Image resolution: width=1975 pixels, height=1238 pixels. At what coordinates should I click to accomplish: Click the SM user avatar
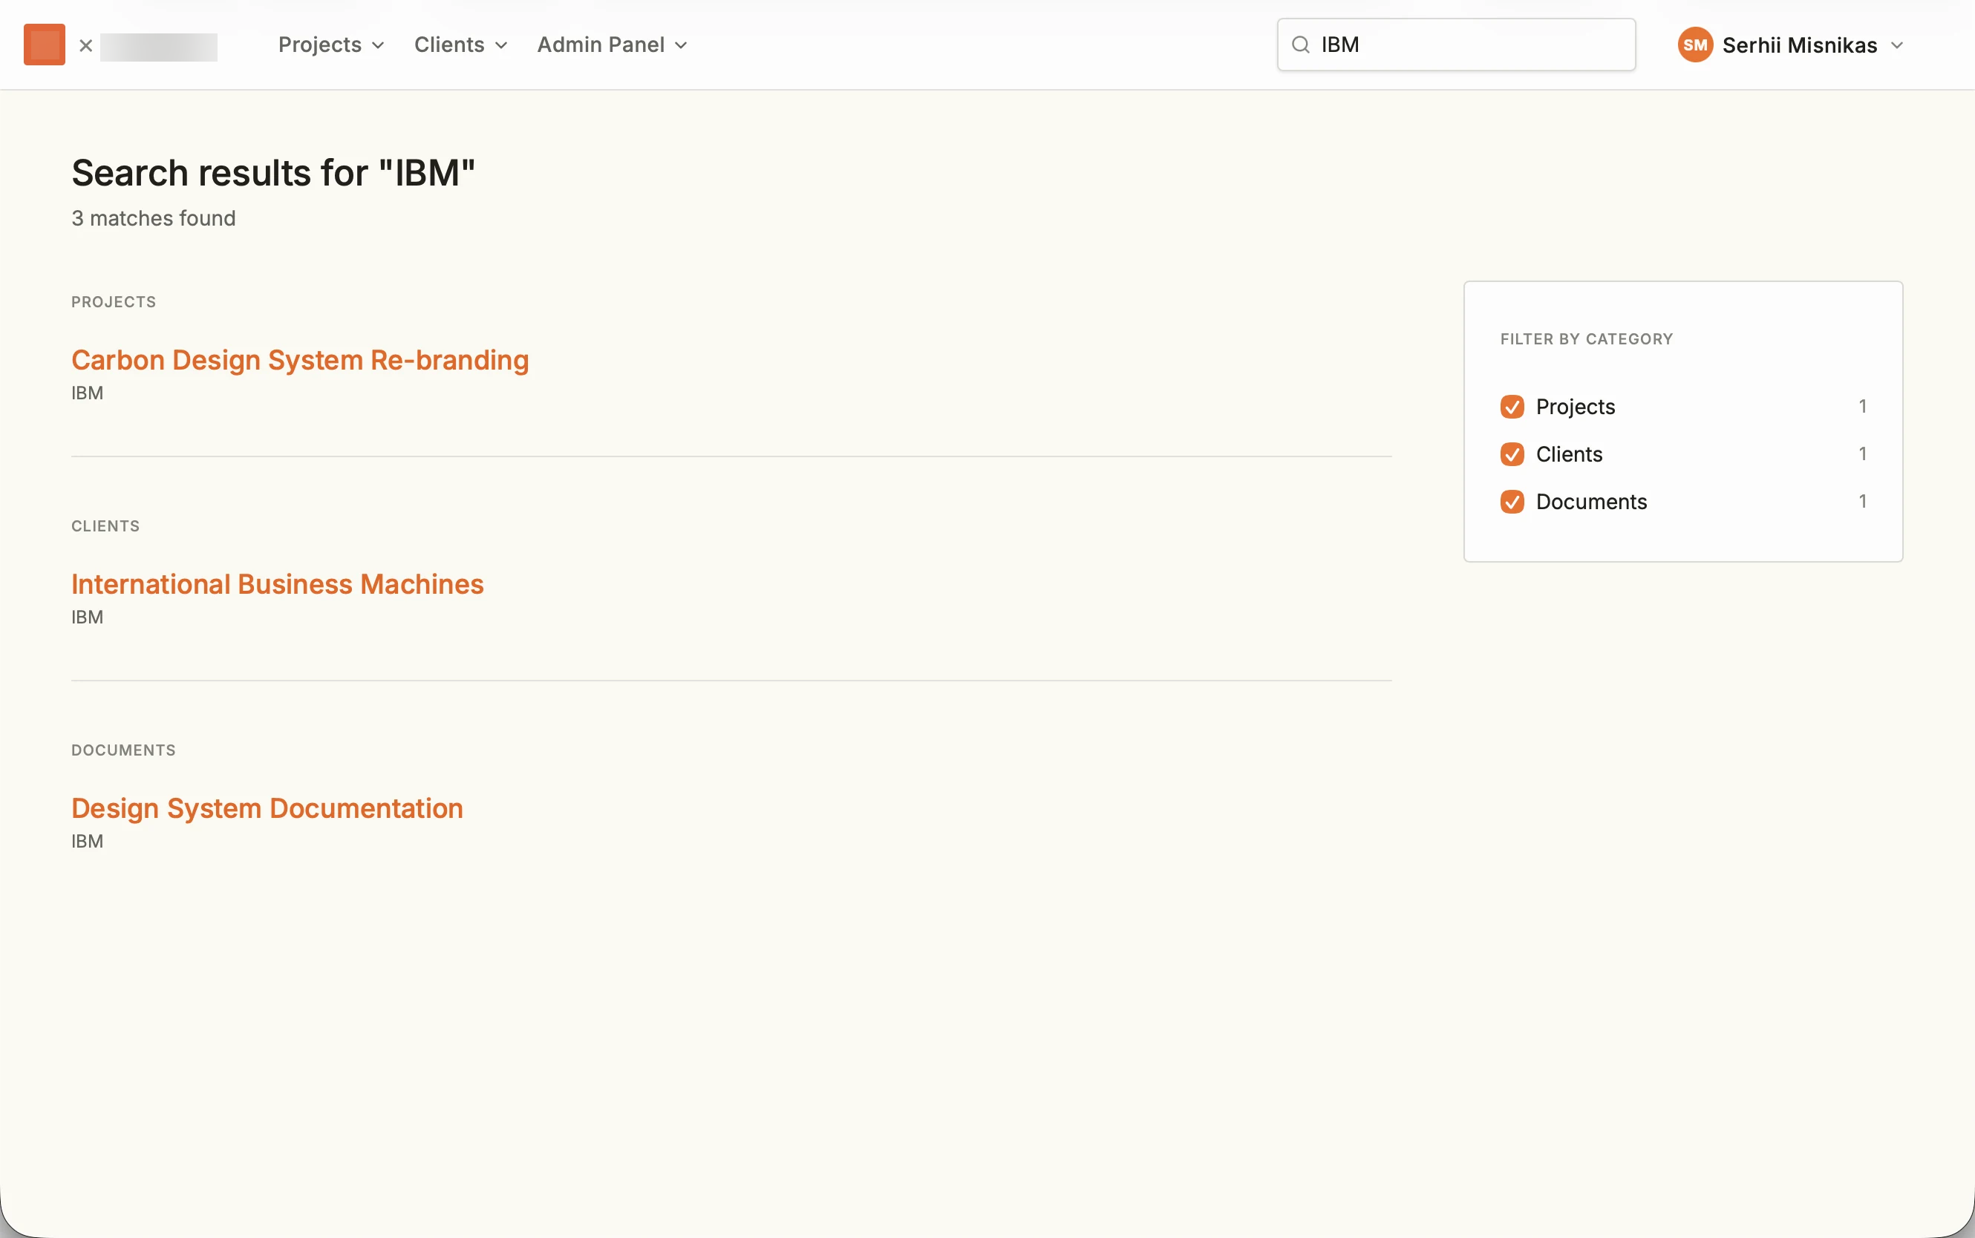[x=1695, y=45]
